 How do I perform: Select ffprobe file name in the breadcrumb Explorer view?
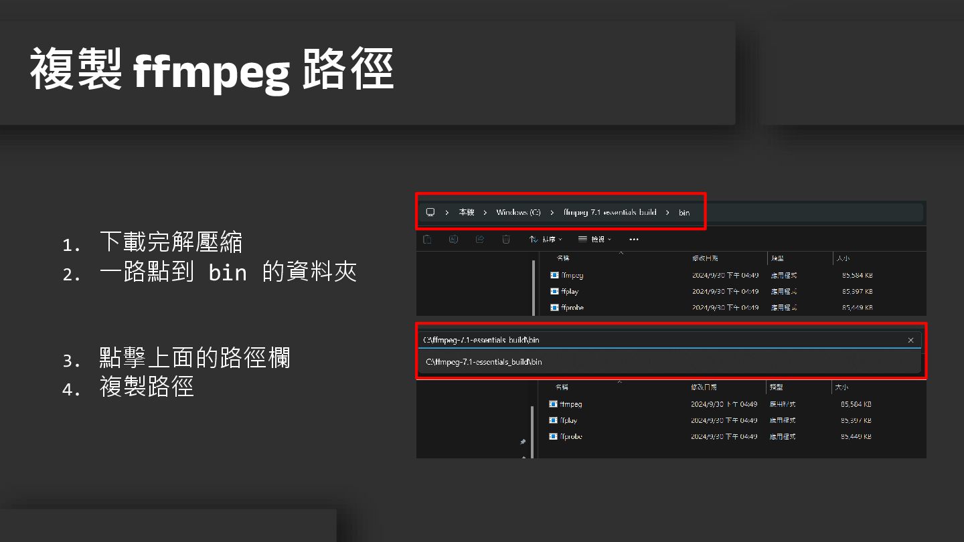point(573,308)
